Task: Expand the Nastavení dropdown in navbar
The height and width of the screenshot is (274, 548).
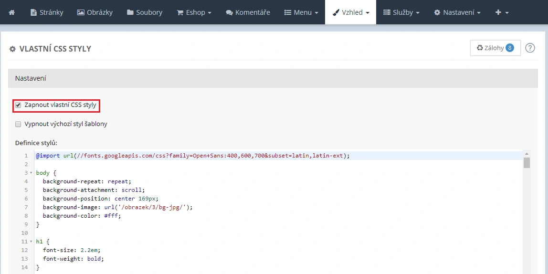Action: tap(457, 12)
